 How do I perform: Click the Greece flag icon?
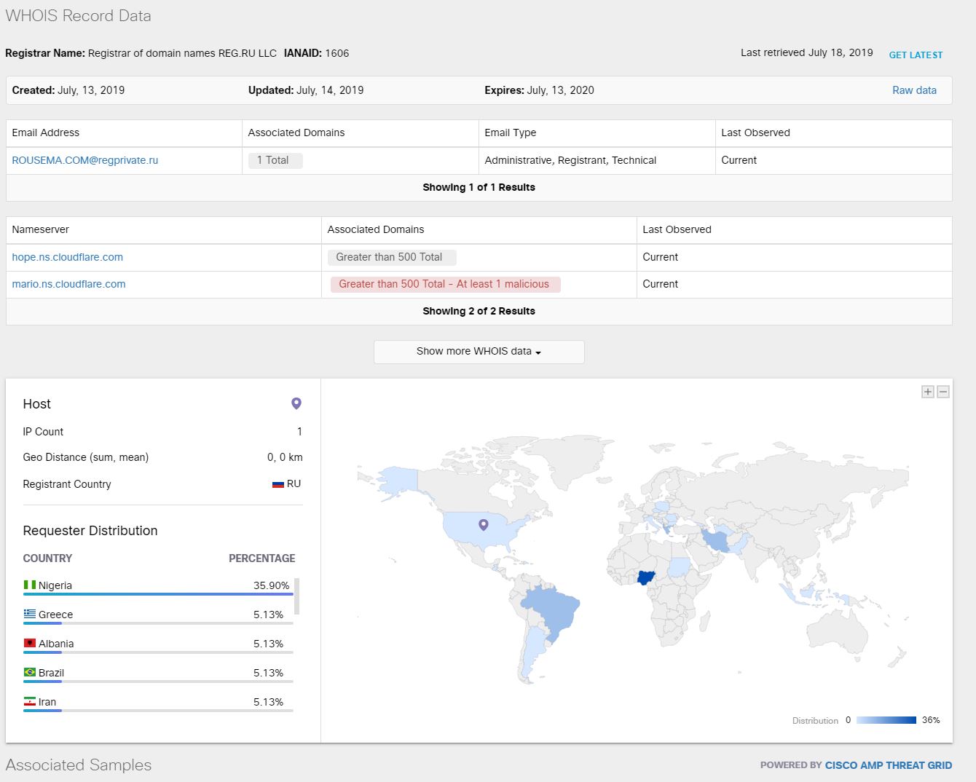(30, 614)
